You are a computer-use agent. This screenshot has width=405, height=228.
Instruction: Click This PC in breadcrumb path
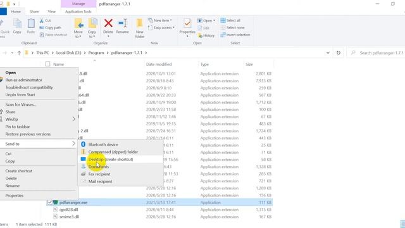click(42, 53)
